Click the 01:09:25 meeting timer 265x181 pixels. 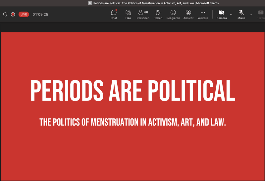pyautogui.click(x=40, y=14)
